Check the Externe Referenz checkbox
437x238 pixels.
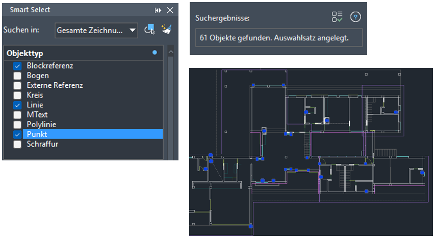(x=17, y=85)
